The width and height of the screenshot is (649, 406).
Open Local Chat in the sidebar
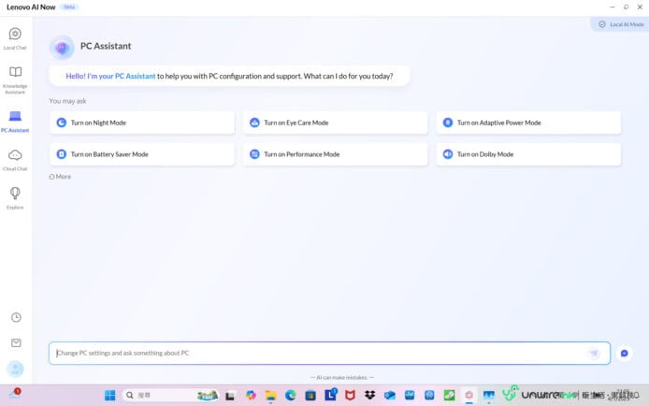(15, 38)
